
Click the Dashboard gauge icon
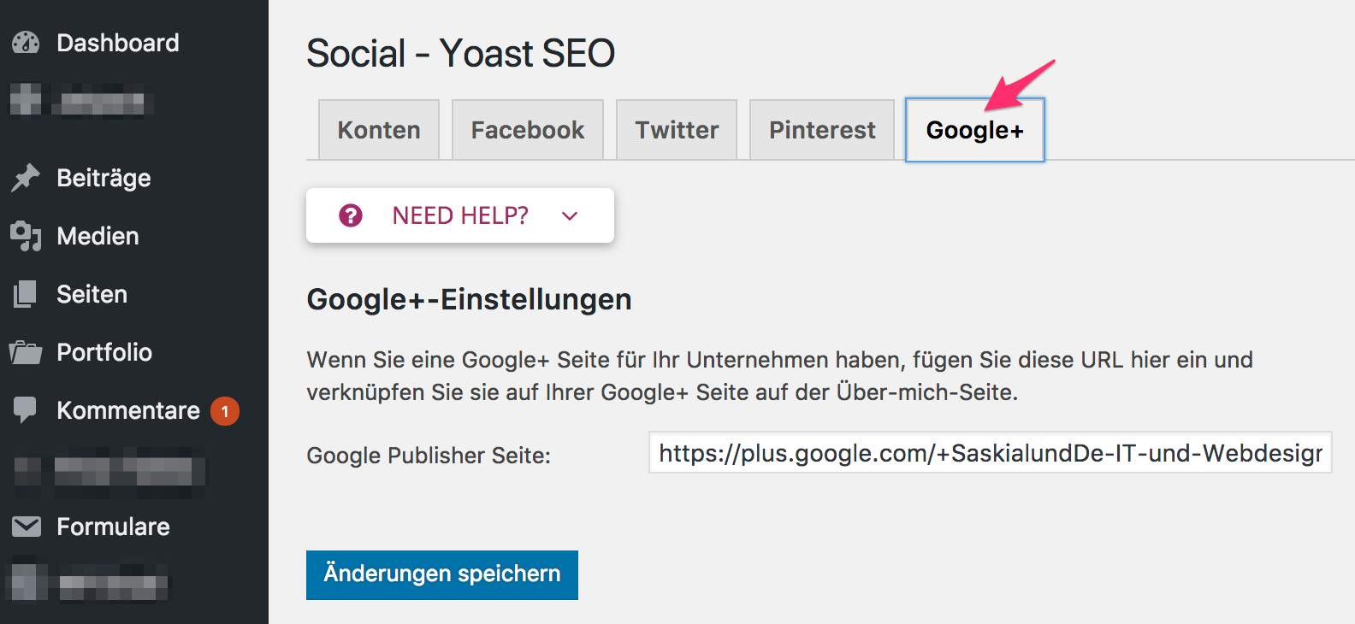coord(26,43)
